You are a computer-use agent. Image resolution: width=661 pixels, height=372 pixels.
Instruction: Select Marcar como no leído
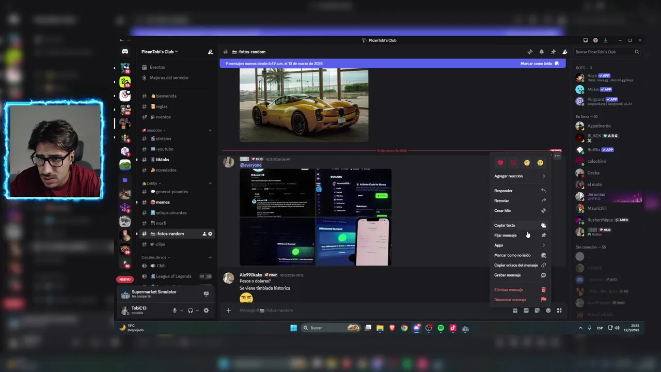point(520,255)
